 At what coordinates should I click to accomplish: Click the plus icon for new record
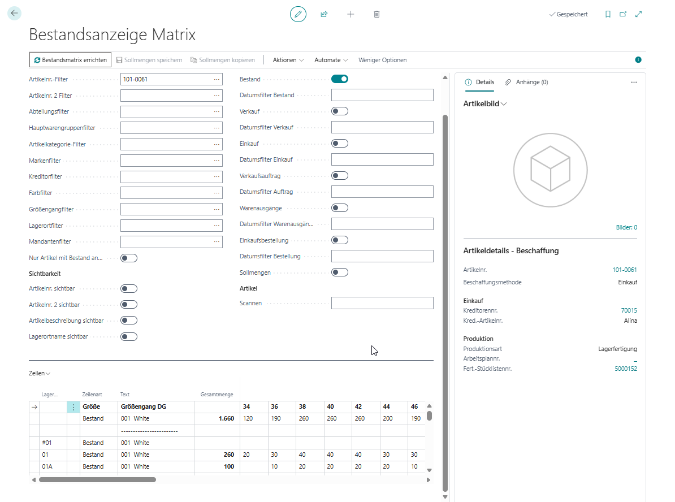[351, 14]
